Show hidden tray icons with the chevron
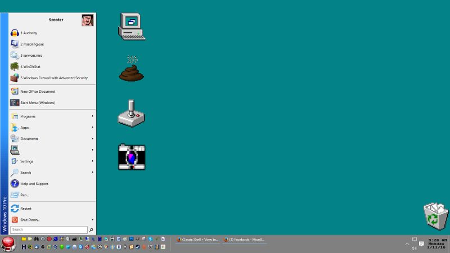Screen dimensions: 450x253 [x=407, y=244]
